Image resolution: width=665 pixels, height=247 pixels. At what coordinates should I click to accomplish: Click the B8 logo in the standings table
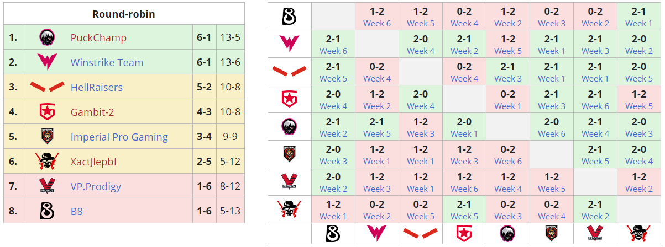[46, 211]
